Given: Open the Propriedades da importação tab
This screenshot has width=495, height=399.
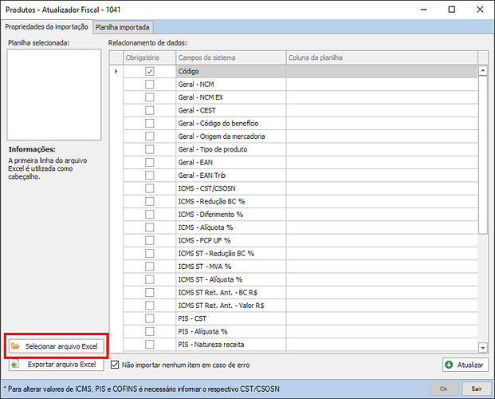Looking at the screenshot, I should 46,27.
